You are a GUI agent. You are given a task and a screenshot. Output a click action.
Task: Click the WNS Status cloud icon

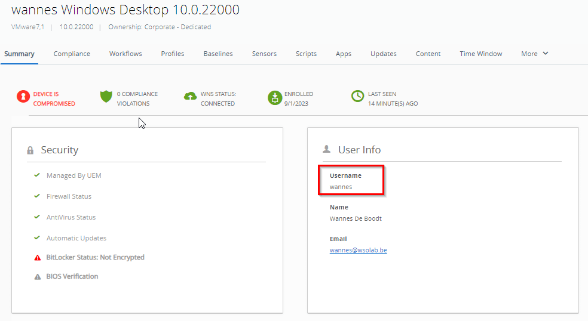(x=190, y=97)
